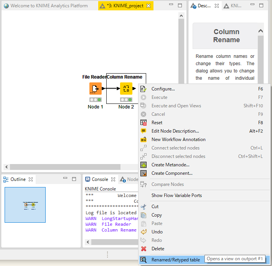Switch to the Welcome to KNIME Analytics Platform tab

pyautogui.click(x=49, y=6)
